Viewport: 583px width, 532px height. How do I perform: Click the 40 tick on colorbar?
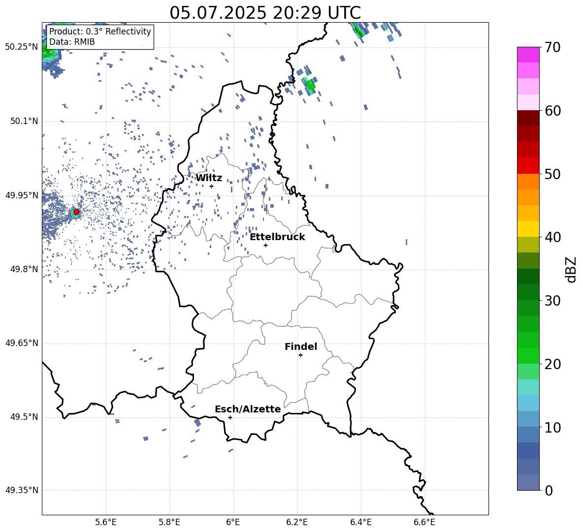click(552, 237)
